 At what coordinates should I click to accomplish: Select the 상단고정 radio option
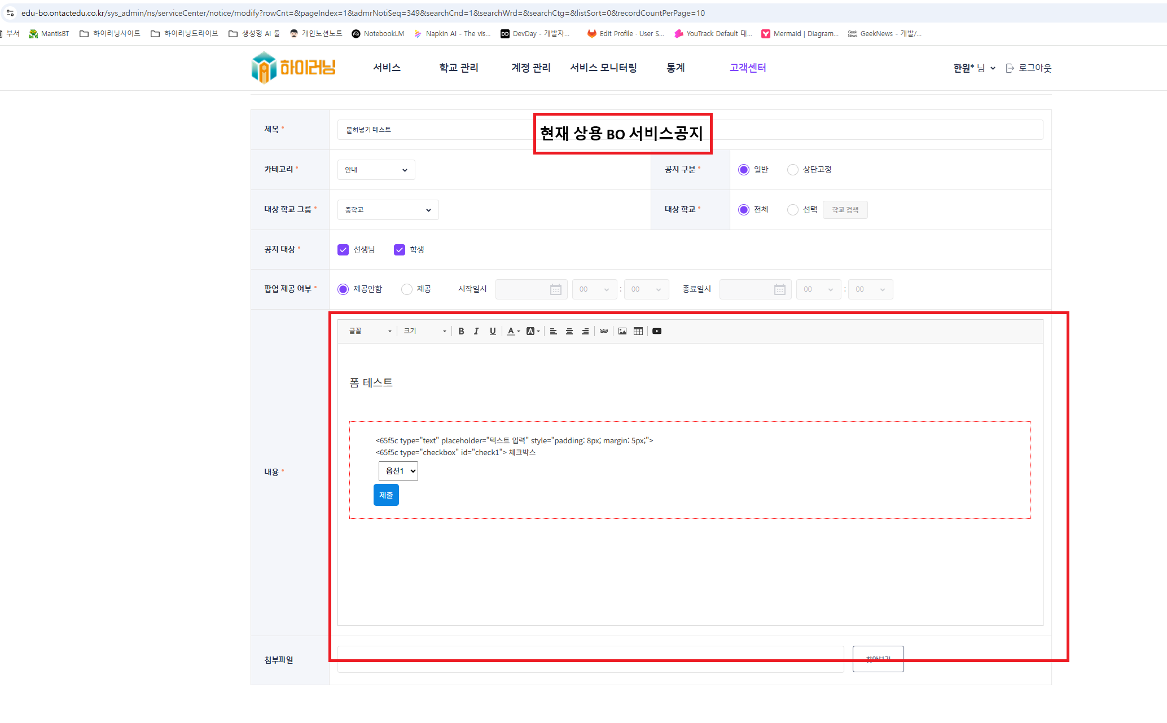[x=793, y=170]
